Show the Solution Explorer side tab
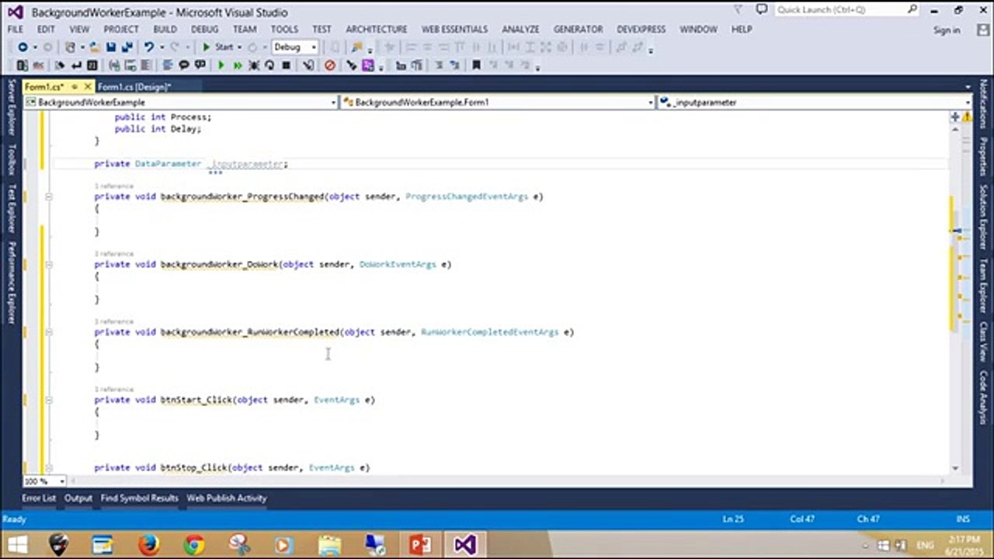 (x=983, y=217)
